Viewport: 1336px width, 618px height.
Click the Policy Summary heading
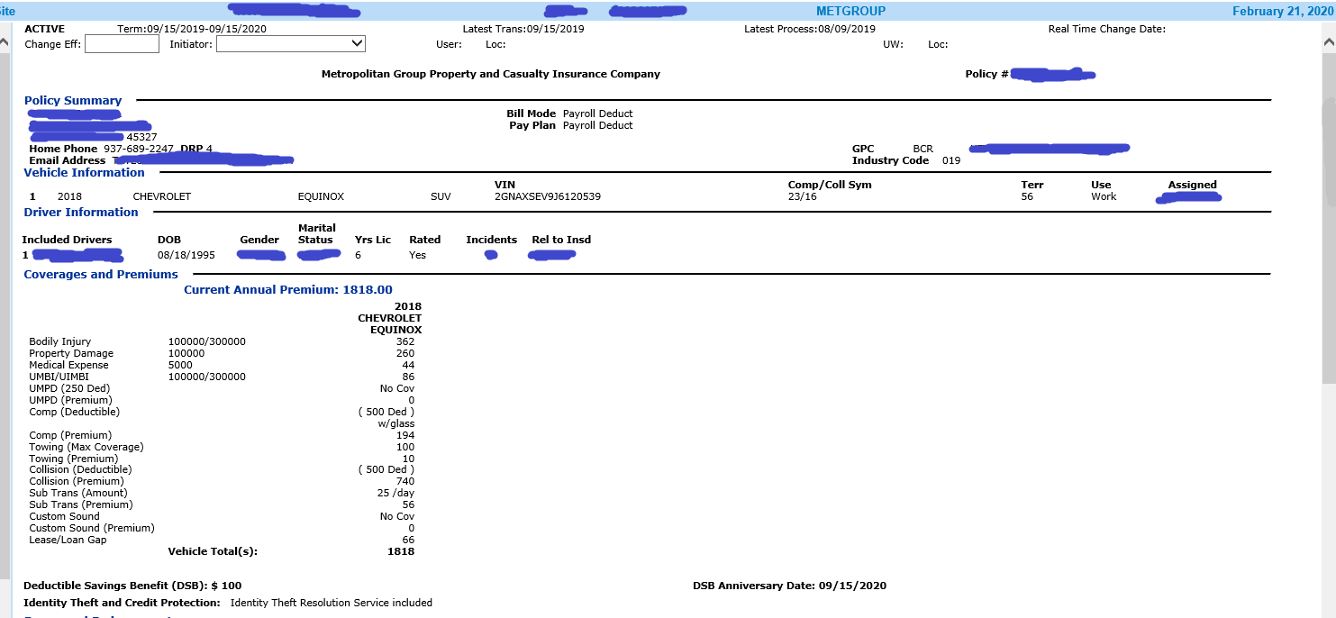pyautogui.click(x=73, y=101)
